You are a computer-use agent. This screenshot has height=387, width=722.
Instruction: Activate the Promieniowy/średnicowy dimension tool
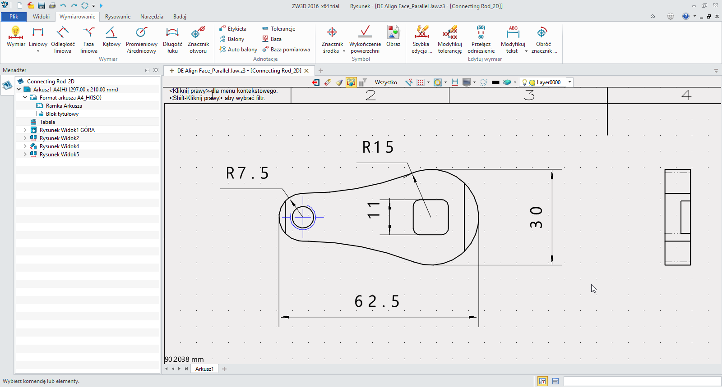pyautogui.click(x=141, y=39)
